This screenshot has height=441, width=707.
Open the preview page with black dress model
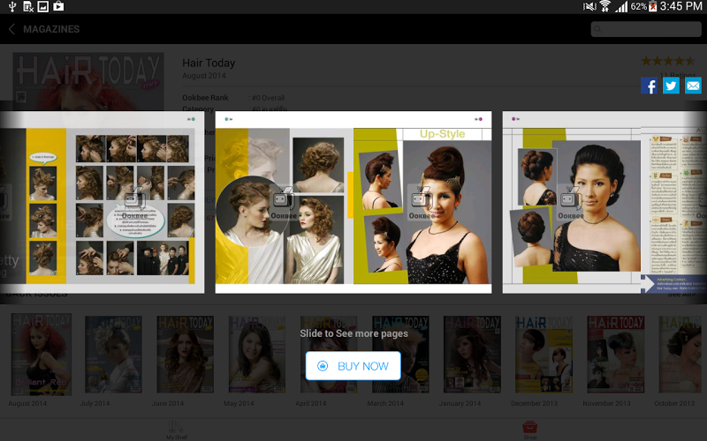click(604, 202)
